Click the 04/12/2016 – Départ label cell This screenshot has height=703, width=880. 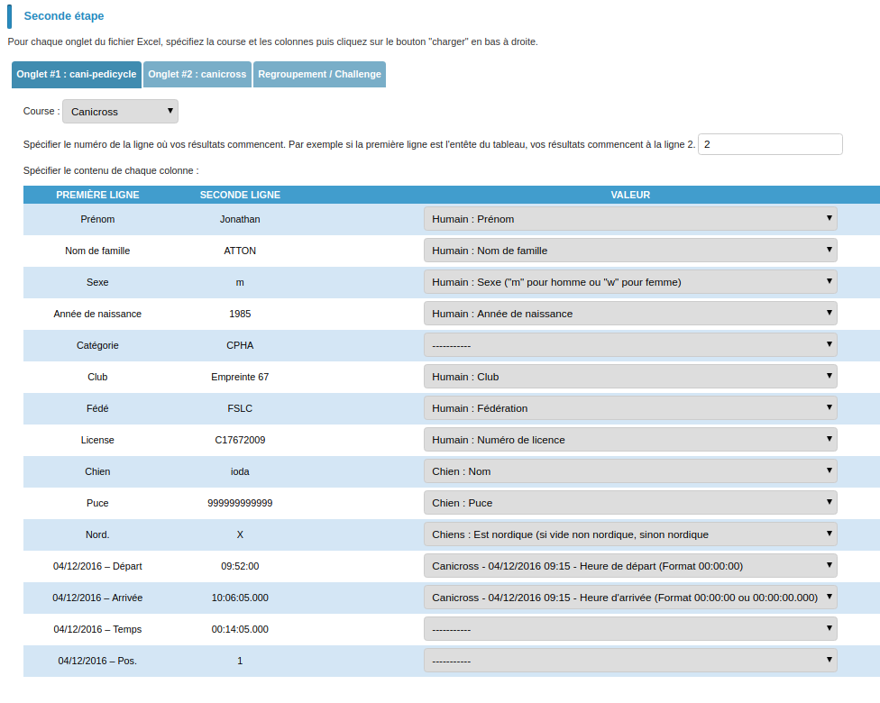pyautogui.click(x=97, y=566)
